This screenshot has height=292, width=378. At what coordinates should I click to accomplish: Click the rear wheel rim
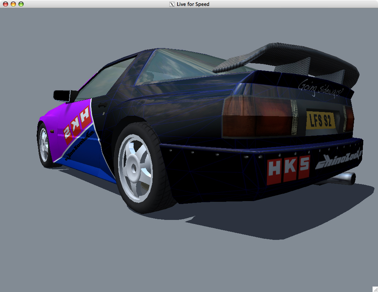[135, 168]
